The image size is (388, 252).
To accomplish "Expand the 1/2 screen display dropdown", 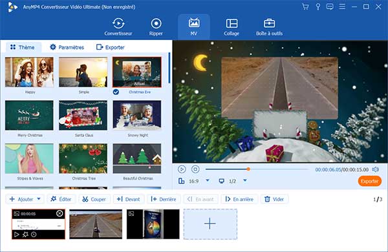I will [245, 180].
